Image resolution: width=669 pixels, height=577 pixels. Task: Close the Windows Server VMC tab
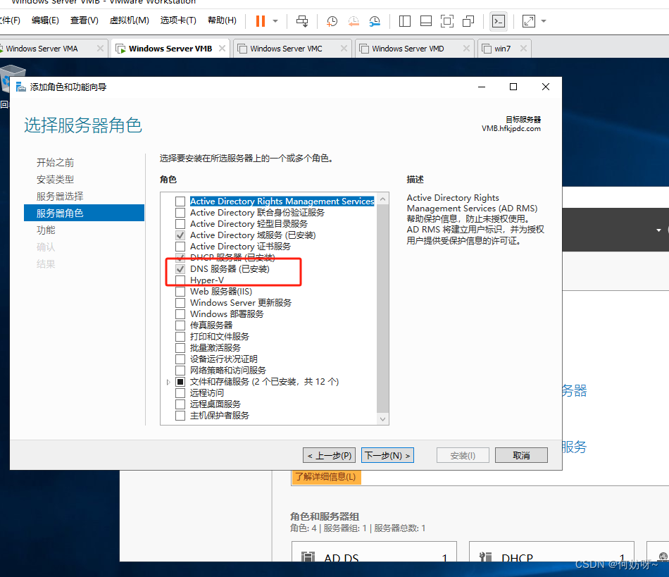point(344,48)
